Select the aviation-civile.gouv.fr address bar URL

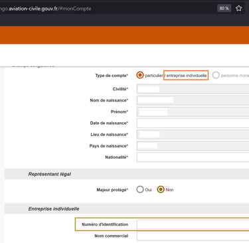pyautogui.click(x=46, y=9)
